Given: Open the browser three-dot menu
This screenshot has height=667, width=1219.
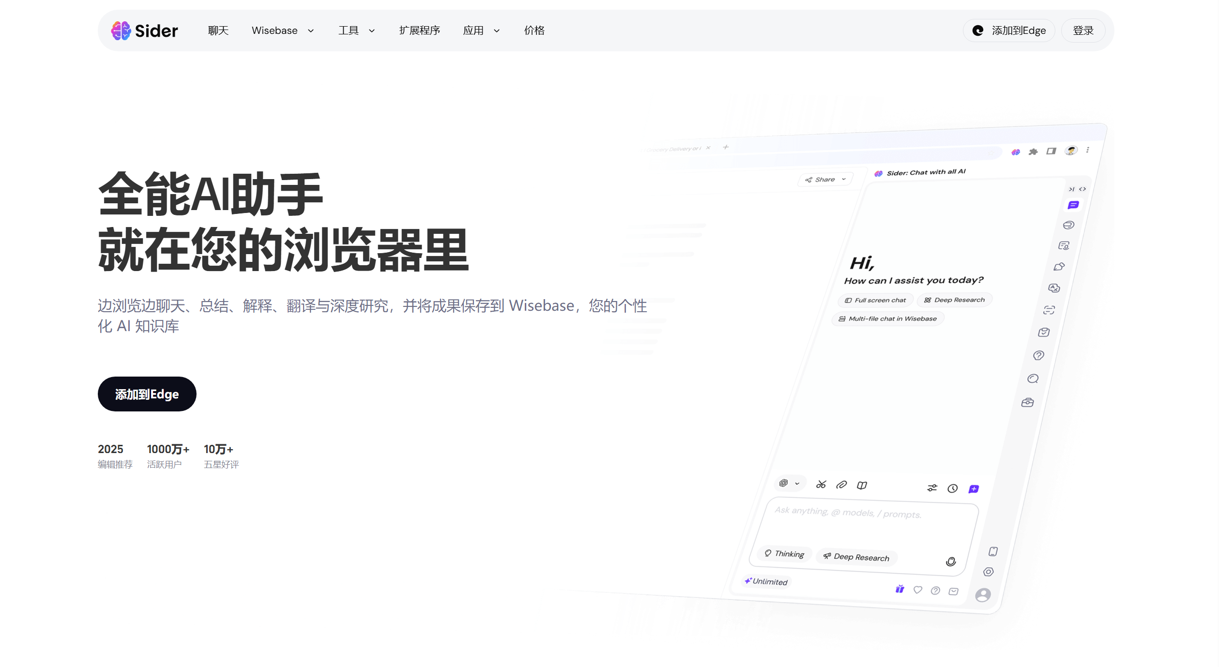Looking at the screenshot, I should (1087, 150).
